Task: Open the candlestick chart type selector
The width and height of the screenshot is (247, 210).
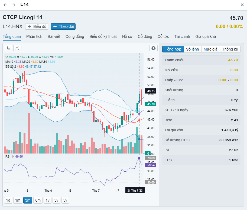Action: 8,48
